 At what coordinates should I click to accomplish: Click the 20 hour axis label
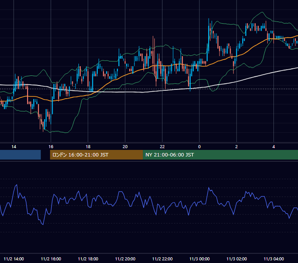pyautogui.click(x=125, y=147)
